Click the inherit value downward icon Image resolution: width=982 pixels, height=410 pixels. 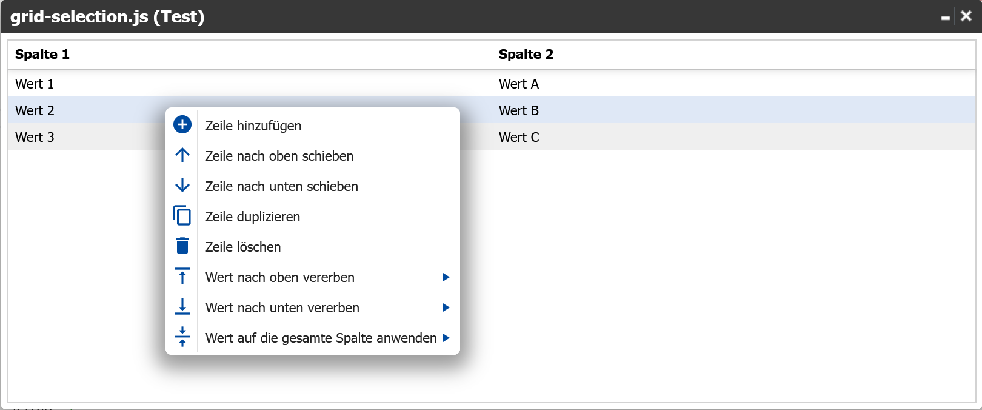click(x=182, y=307)
